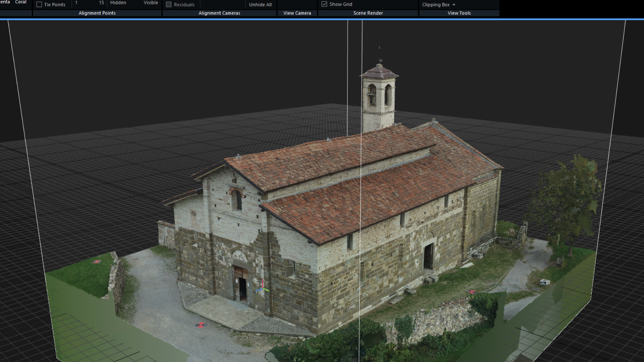Viewport: 644px width, 362px height.
Task: Enable the Tie Points checkbox
Action: click(x=39, y=5)
